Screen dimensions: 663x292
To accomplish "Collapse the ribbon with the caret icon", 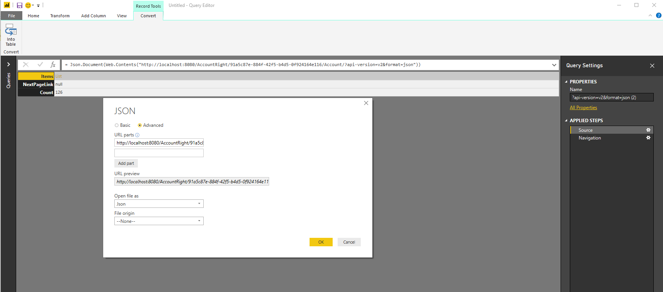I will coord(650,15).
